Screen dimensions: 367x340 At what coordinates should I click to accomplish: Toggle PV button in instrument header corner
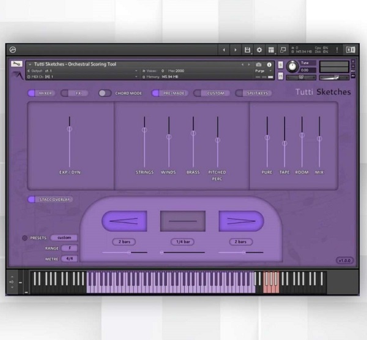(353, 76)
